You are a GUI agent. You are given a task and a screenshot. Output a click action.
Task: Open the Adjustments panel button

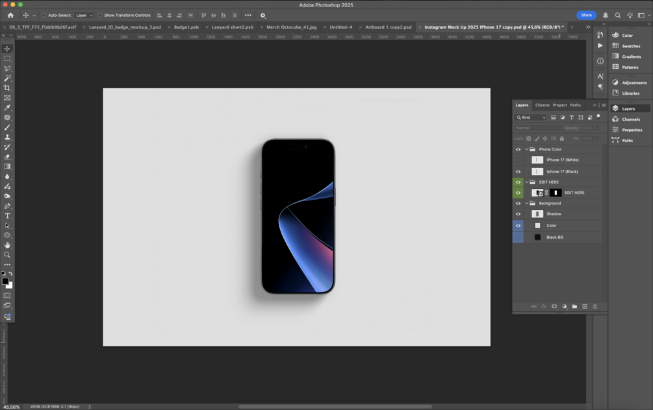[629, 82]
